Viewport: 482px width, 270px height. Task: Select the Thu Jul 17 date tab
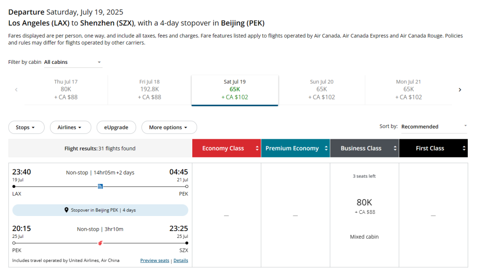66,89
